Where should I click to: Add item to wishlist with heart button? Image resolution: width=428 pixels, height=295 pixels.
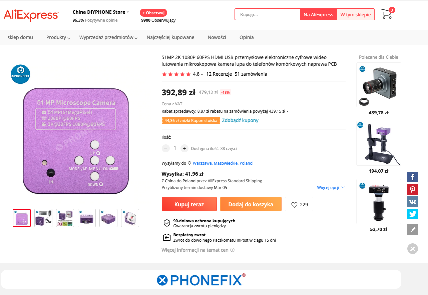tap(299, 205)
